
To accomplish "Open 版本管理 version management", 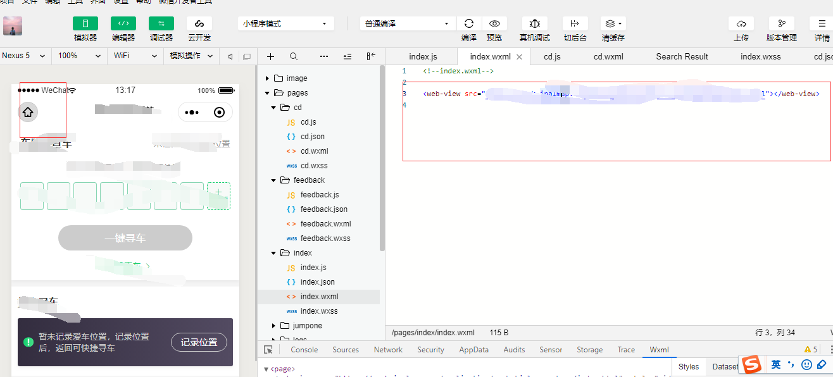I will pyautogui.click(x=782, y=23).
